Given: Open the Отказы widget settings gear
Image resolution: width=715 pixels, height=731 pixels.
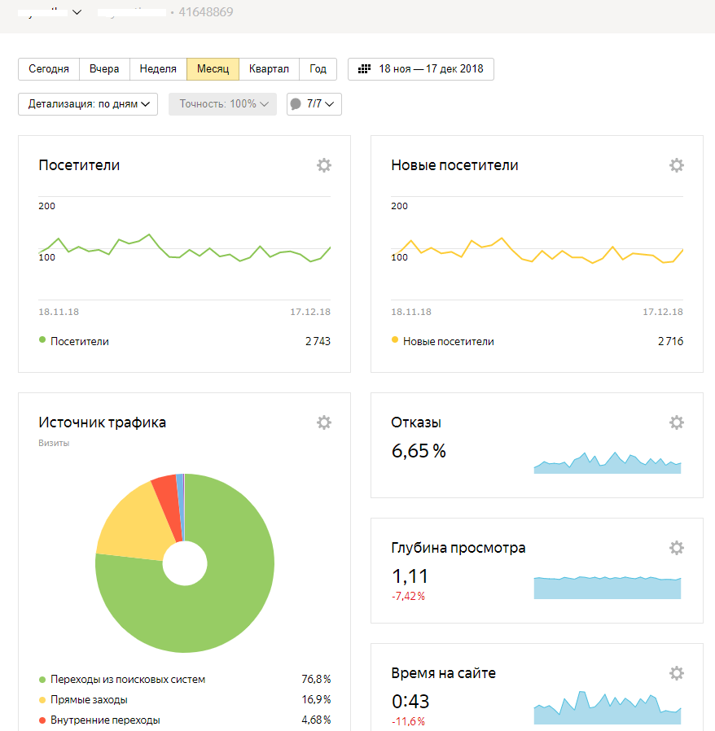Looking at the screenshot, I should pos(676,422).
